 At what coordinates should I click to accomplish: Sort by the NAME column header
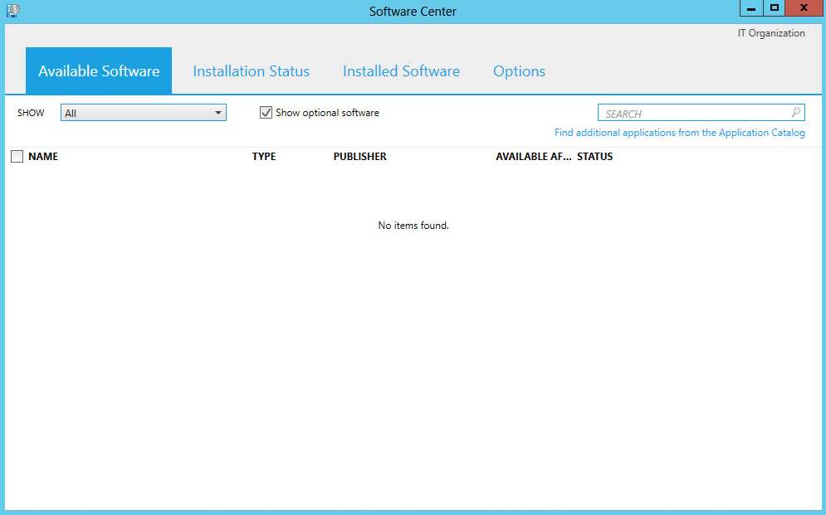43,156
